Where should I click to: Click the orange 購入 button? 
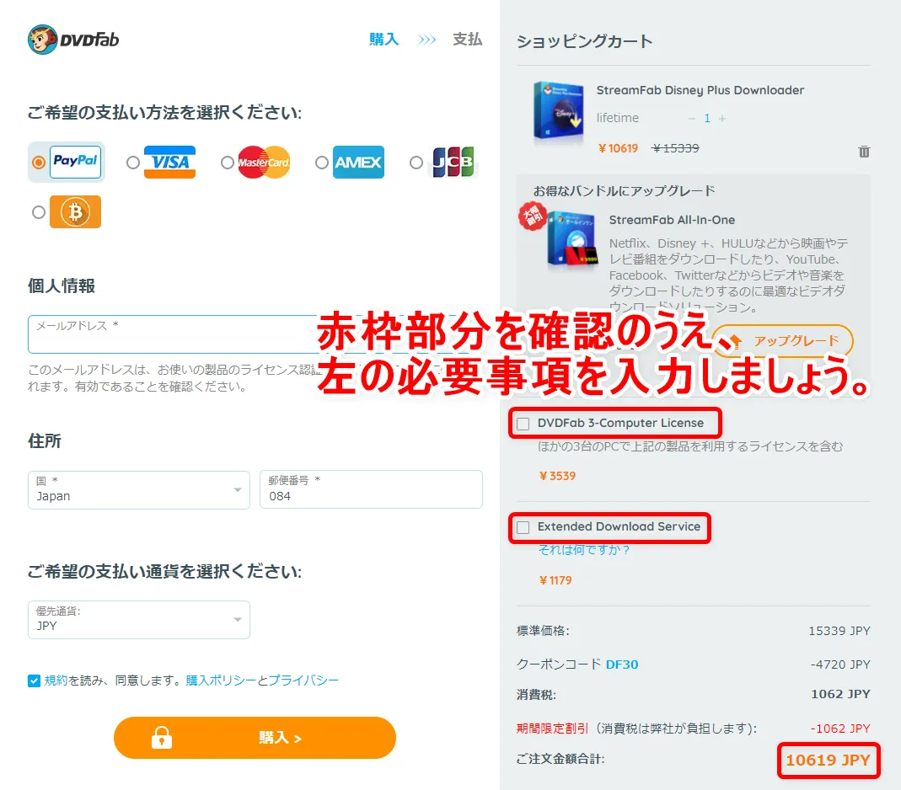255,738
